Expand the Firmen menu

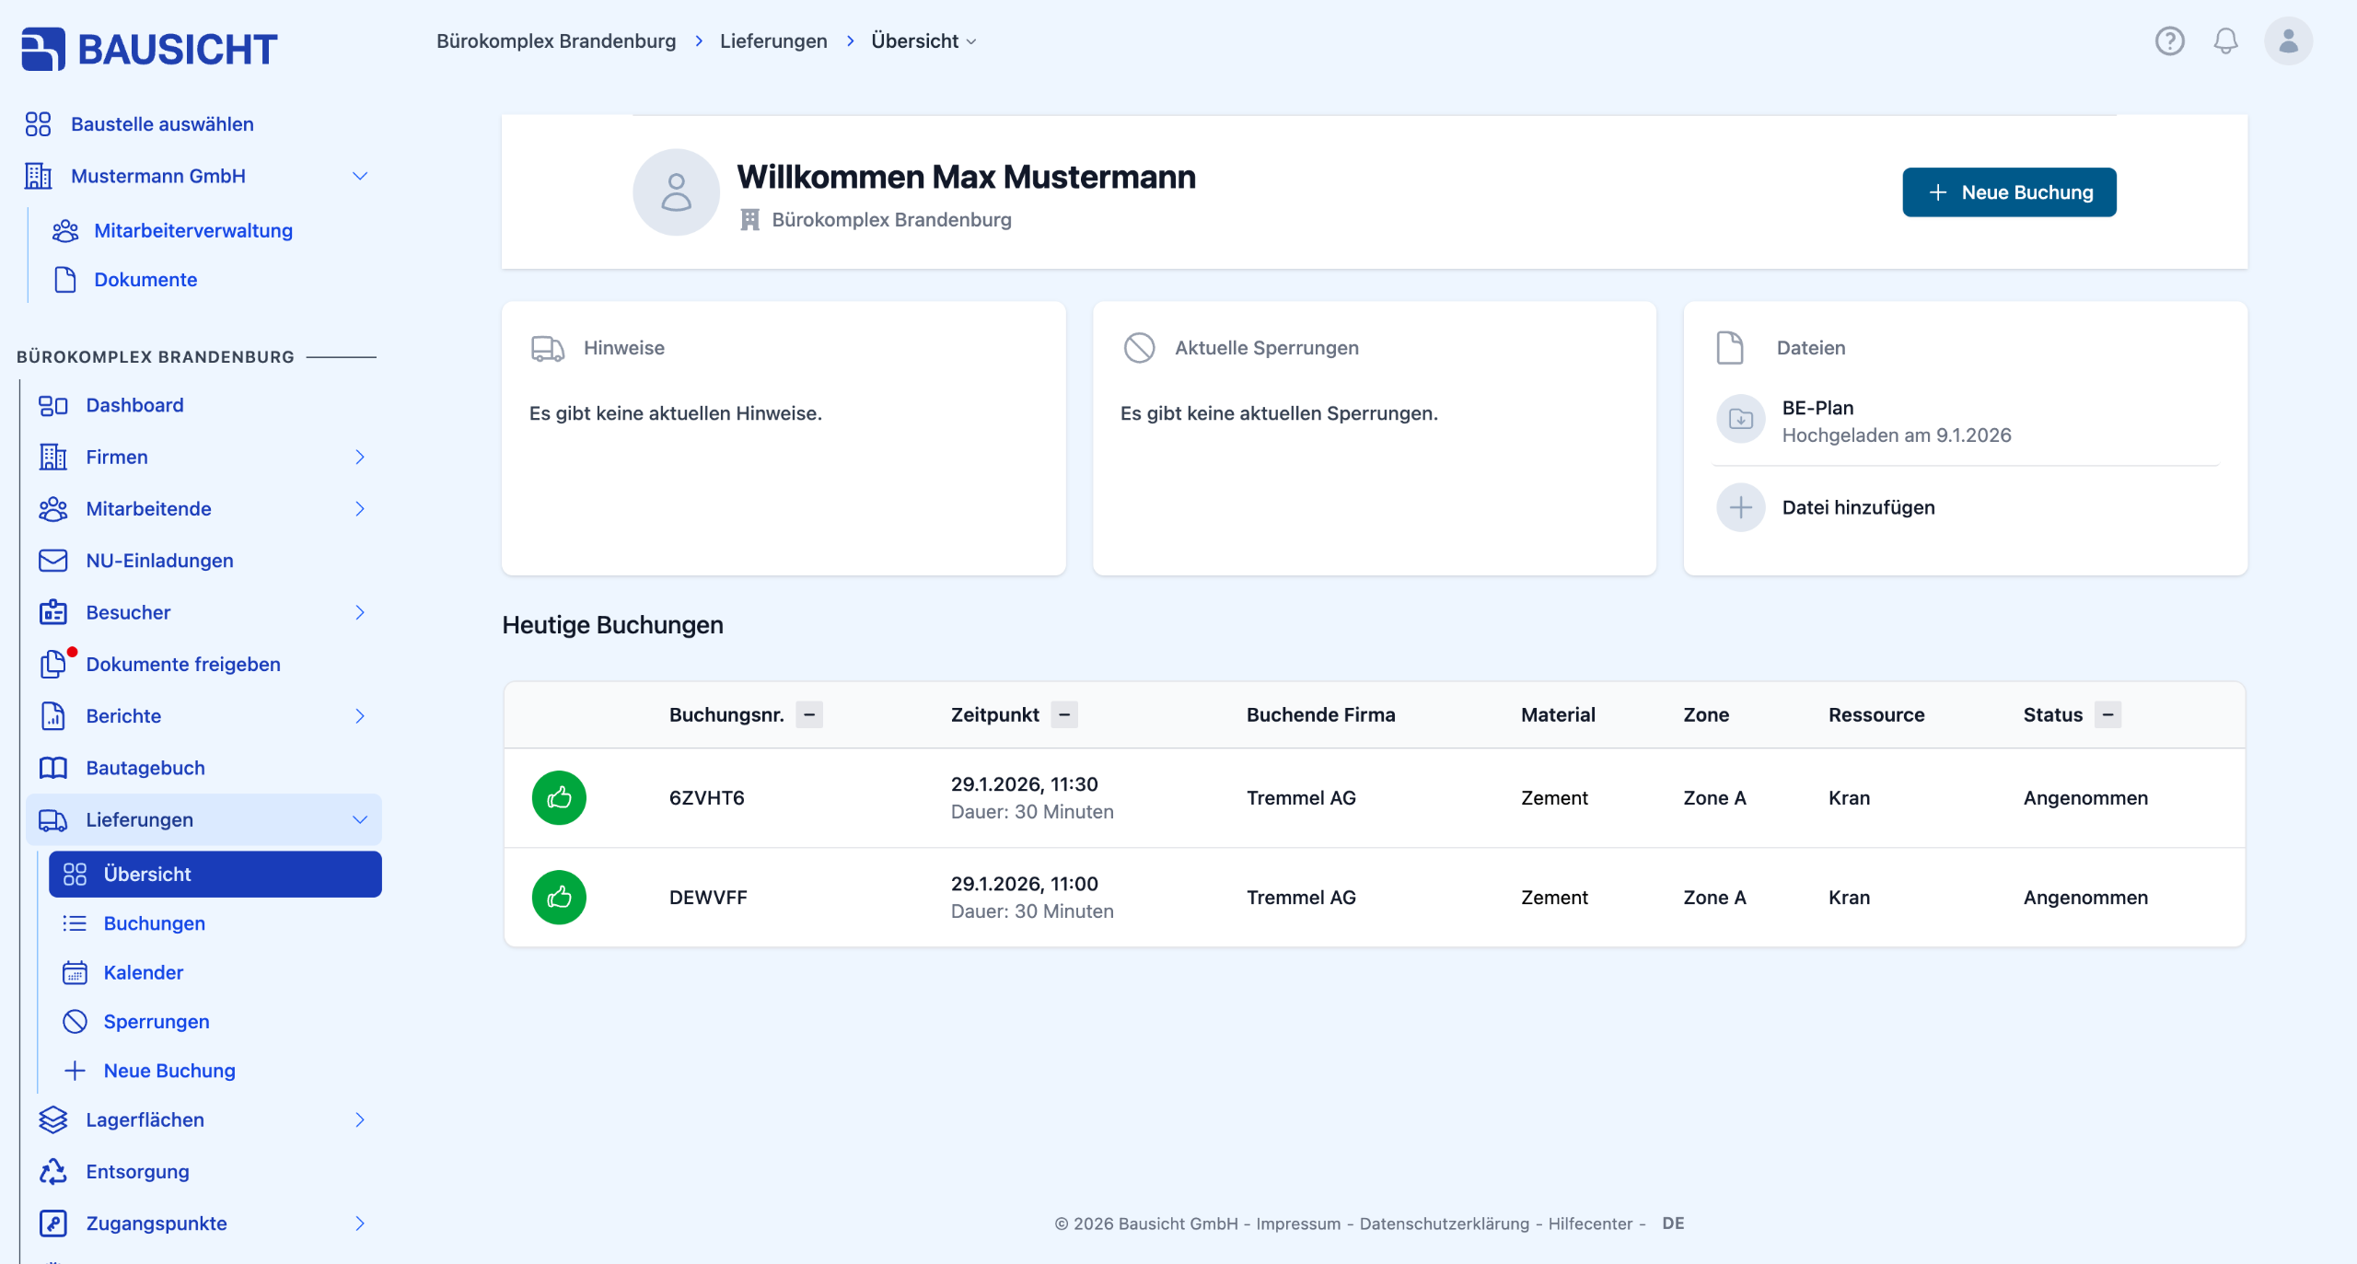360,458
